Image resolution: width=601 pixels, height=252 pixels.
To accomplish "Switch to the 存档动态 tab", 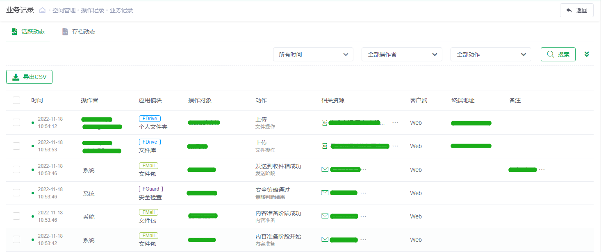I will point(79,32).
